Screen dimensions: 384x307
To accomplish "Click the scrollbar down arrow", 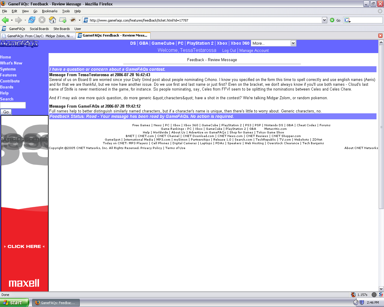I will (x=381, y=289).
